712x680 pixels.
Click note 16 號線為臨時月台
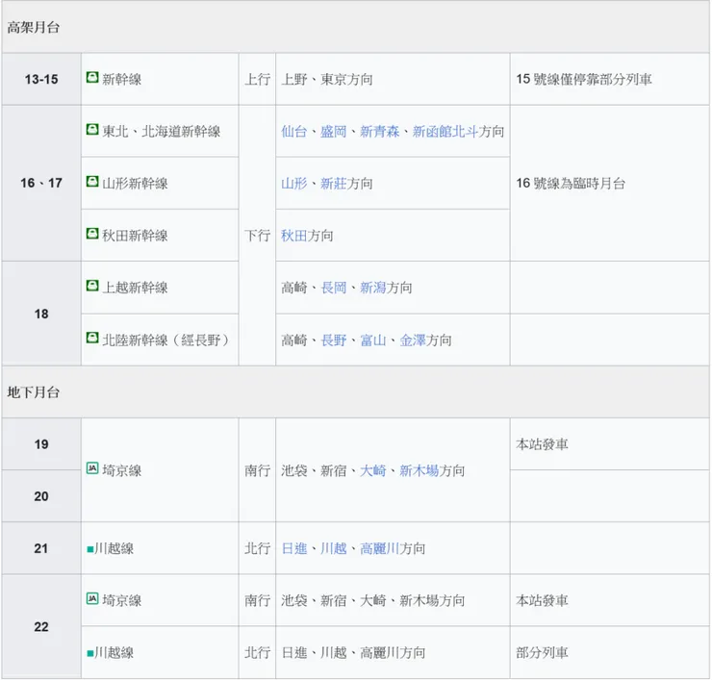(x=571, y=184)
